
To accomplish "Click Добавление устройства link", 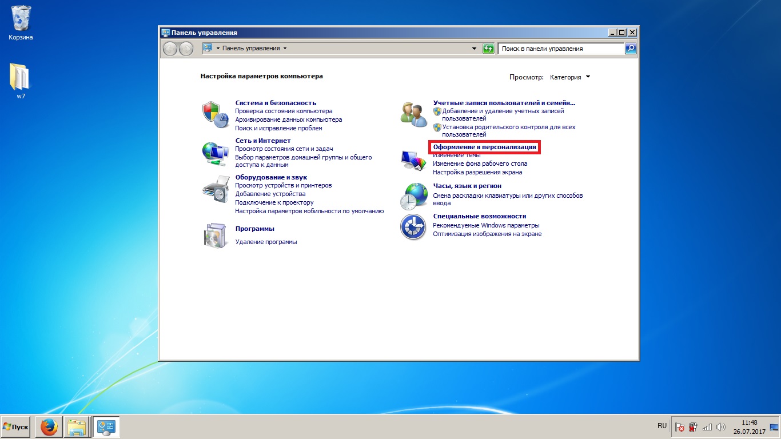I will pyautogui.click(x=270, y=194).
